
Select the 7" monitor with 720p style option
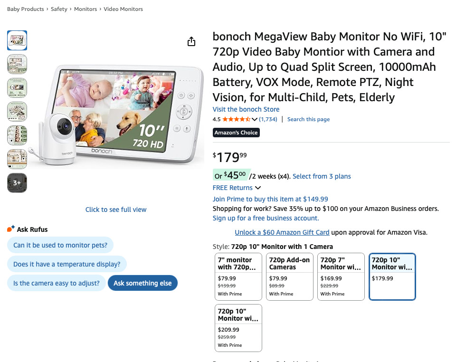pyautogui.click(x=238, y=276)
